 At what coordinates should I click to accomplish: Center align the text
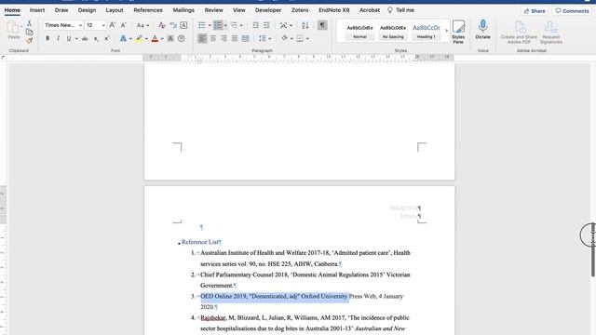(213, 38)
